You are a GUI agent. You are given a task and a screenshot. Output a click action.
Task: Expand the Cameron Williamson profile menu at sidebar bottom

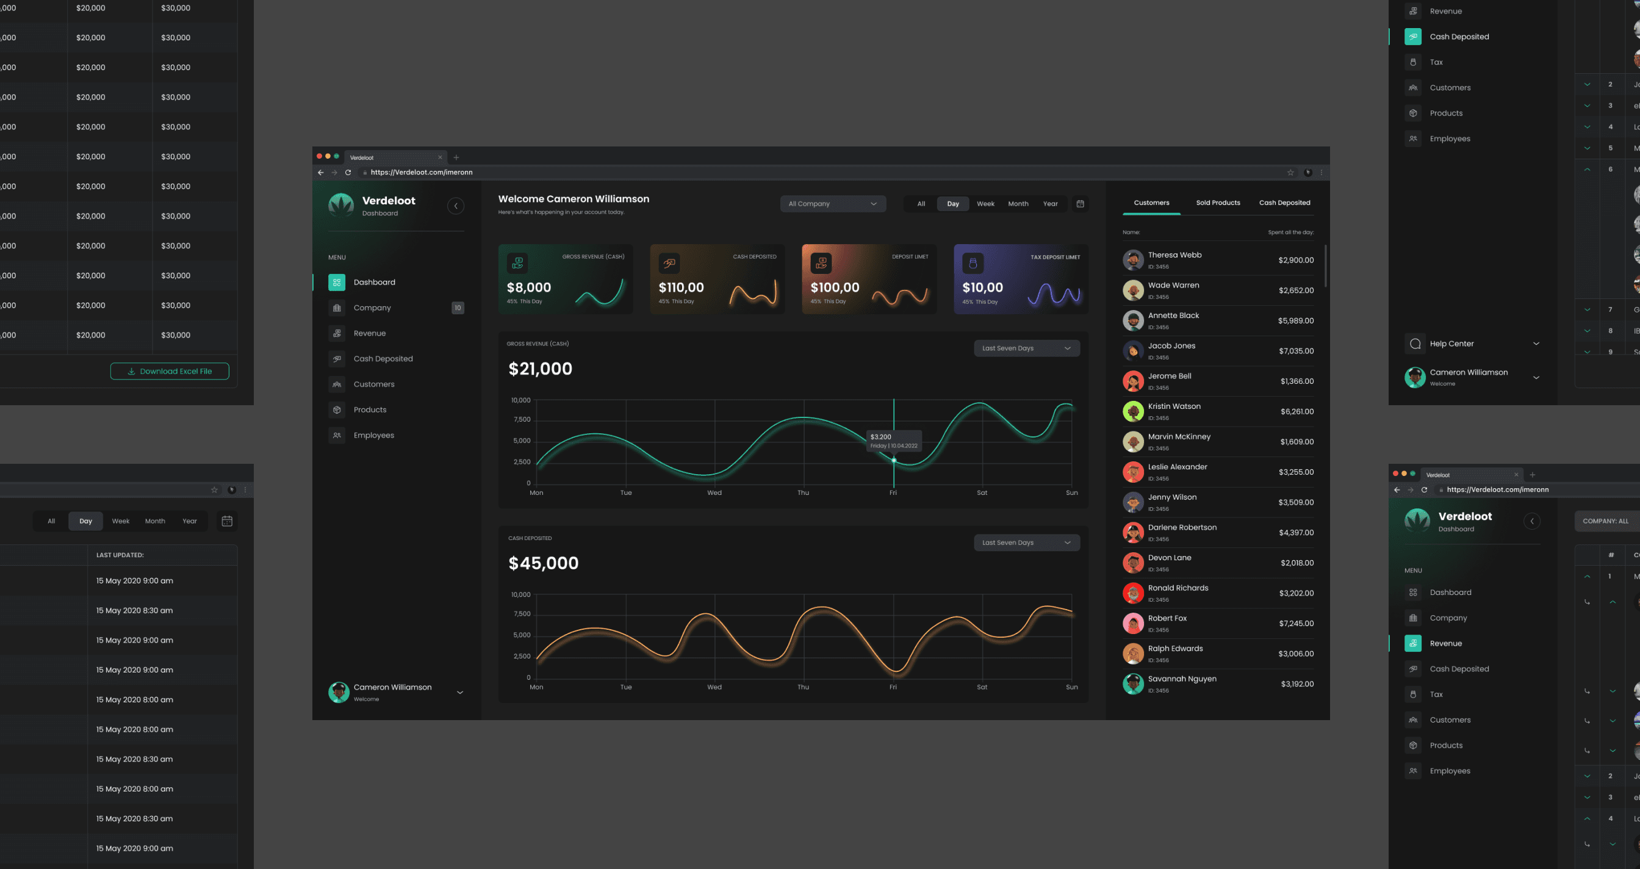click(459, 692)
